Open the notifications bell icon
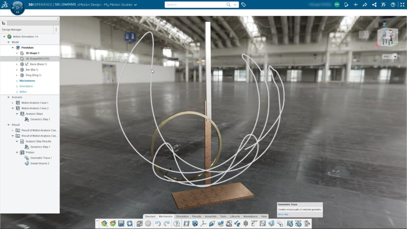Viewport: 407px width, 229px height. coord(346,5)
